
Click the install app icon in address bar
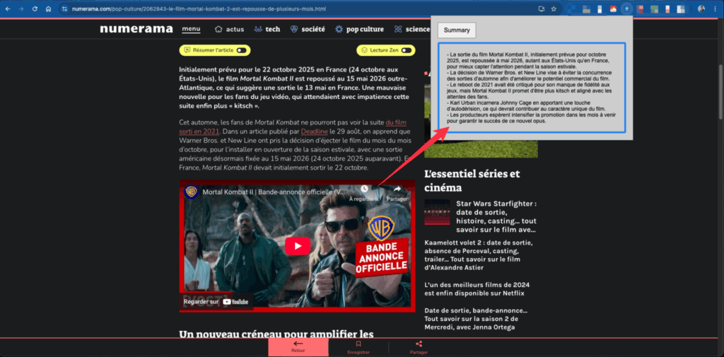click(542, 8)
